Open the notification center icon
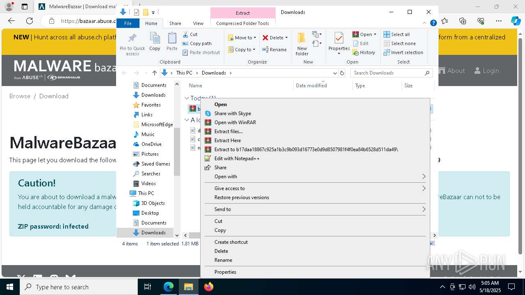Image resolution: width=525 pixels, height=295 pixels. (511, 287)
